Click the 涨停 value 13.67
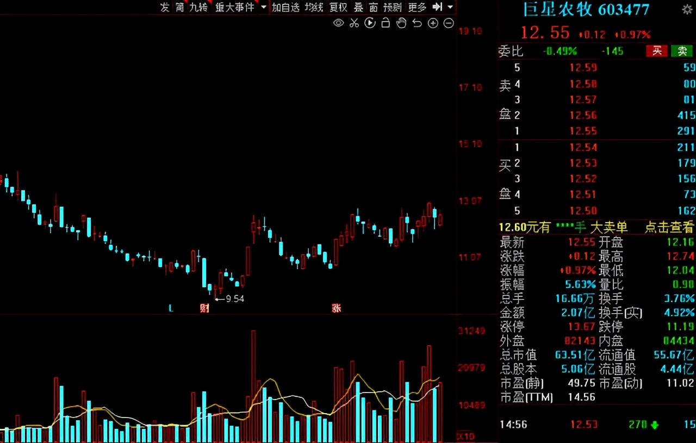696x443 pixels. coord(582,327)
